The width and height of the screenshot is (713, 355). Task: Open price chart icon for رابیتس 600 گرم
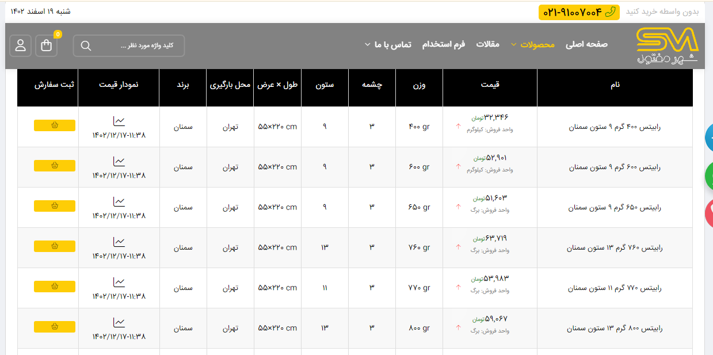[x=119, y=161]
